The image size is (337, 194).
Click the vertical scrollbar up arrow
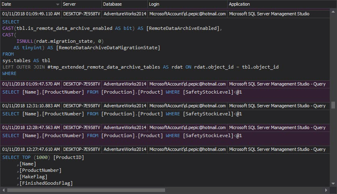coord(333,11)
